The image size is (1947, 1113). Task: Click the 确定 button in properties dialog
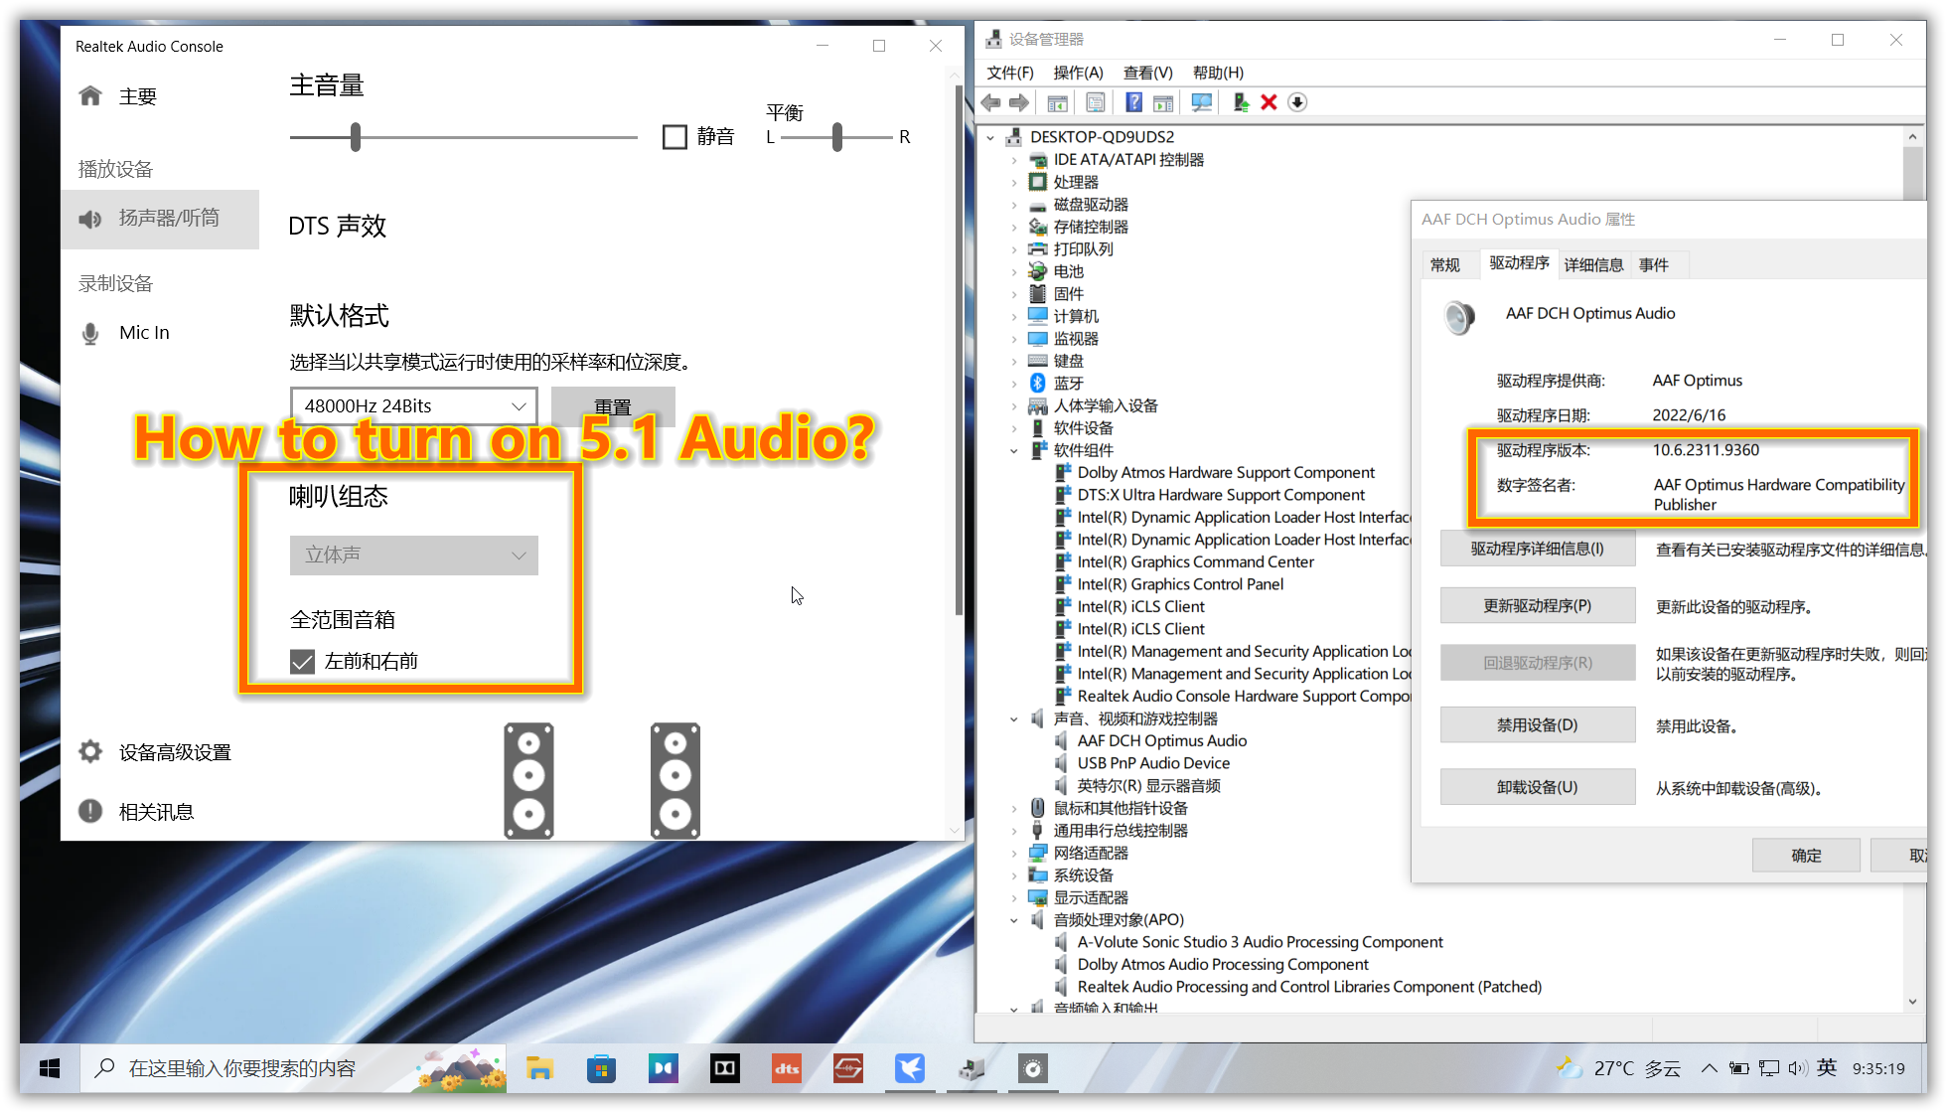coord(1806,856)
